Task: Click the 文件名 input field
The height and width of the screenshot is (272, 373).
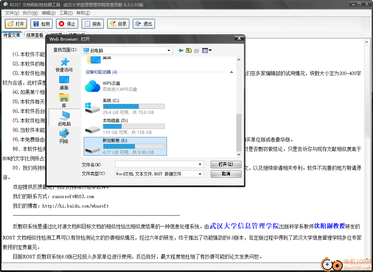Action: (156, 164)
